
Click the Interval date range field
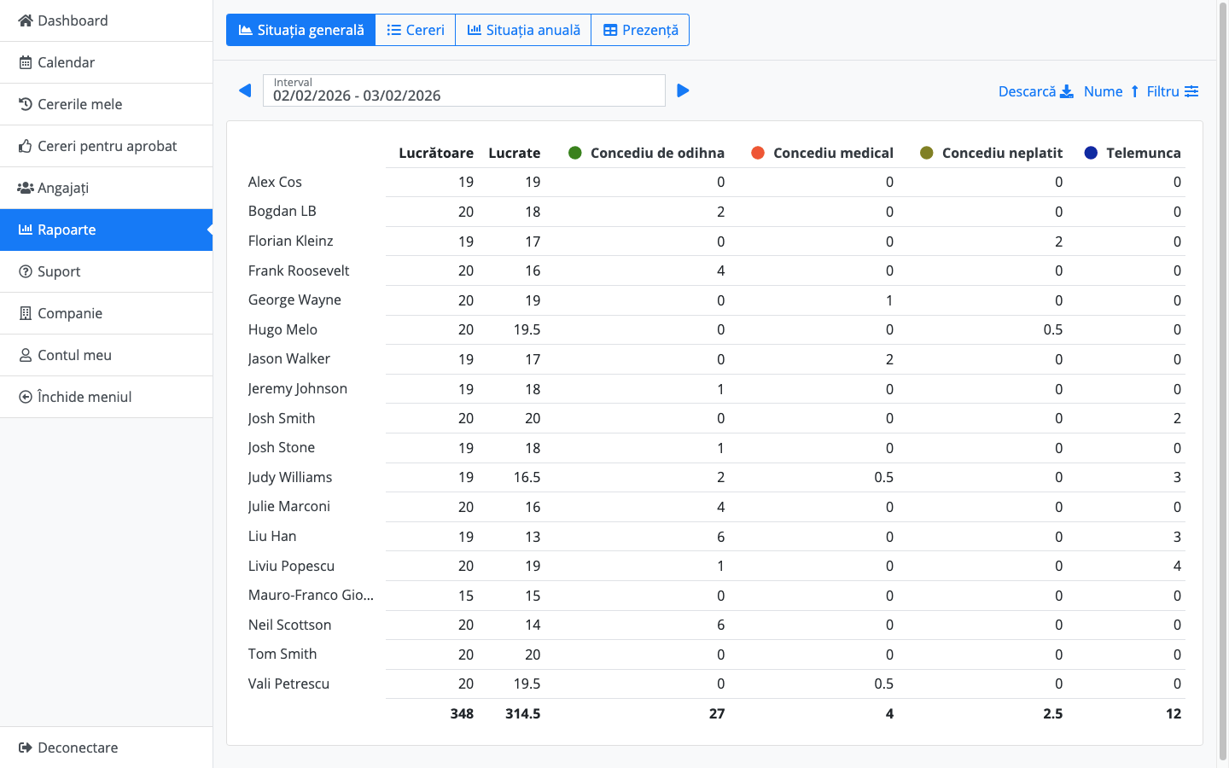tap(463, 90)
